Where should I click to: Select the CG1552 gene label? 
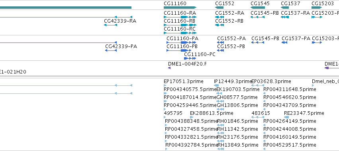225,4
